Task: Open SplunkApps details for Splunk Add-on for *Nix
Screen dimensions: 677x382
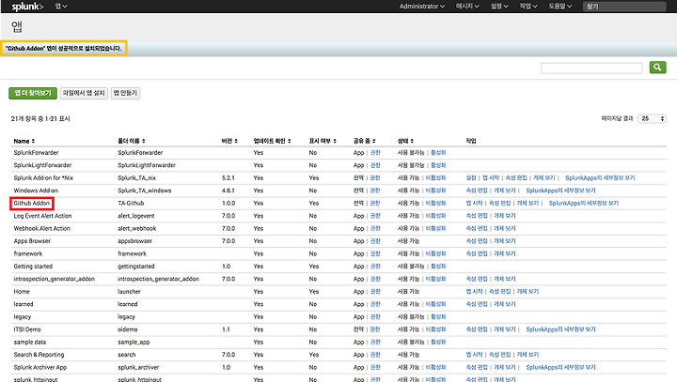Action: tap(600, 177)
